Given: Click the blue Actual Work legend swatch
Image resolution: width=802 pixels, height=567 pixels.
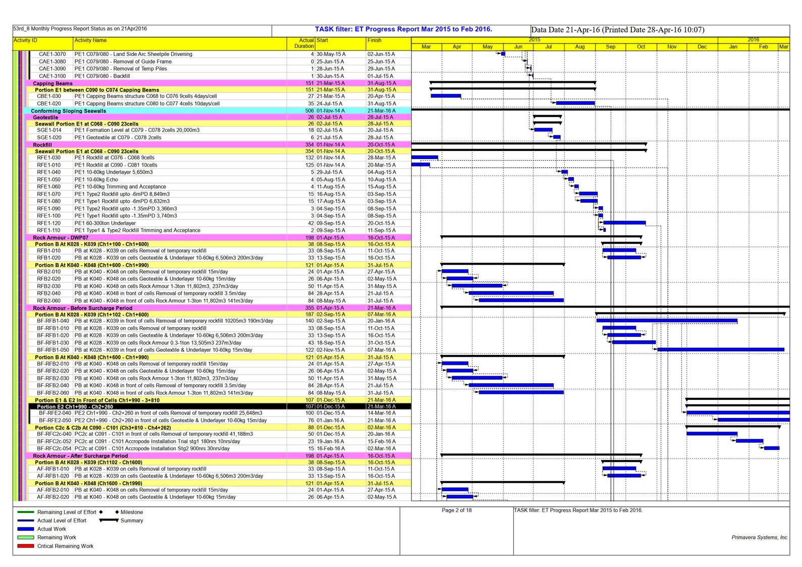Looking at the screenshot, I should (25, 529).
